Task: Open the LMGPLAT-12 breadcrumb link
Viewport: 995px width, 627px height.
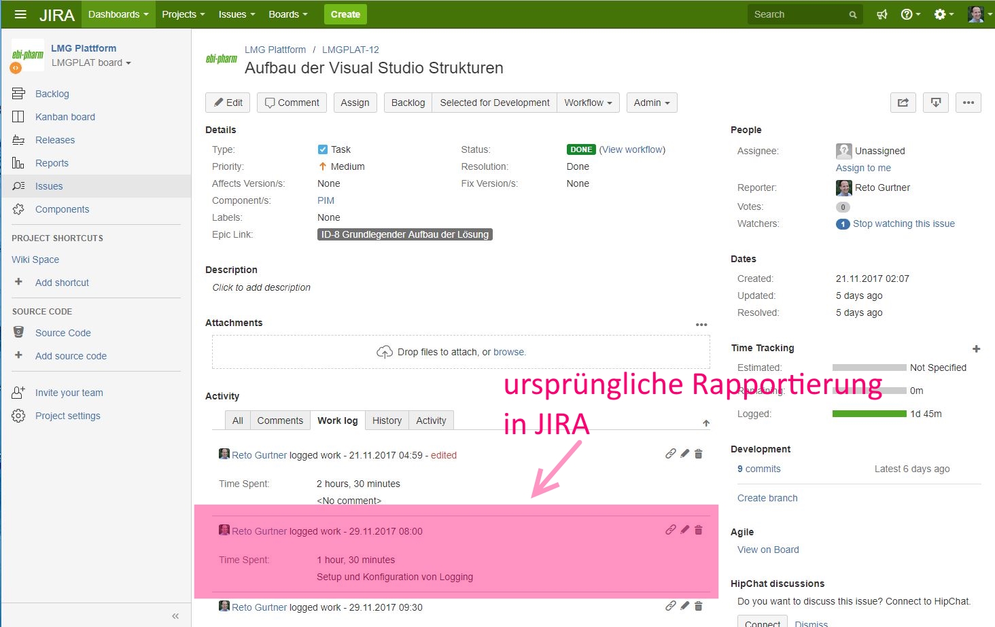Action: pyautogui.click(x=351, y=50)
